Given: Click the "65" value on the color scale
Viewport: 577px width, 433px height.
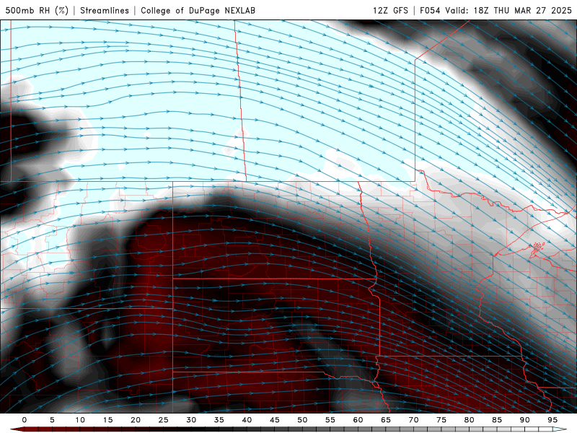Looking at the screenshot, I should tap(386, 420).
